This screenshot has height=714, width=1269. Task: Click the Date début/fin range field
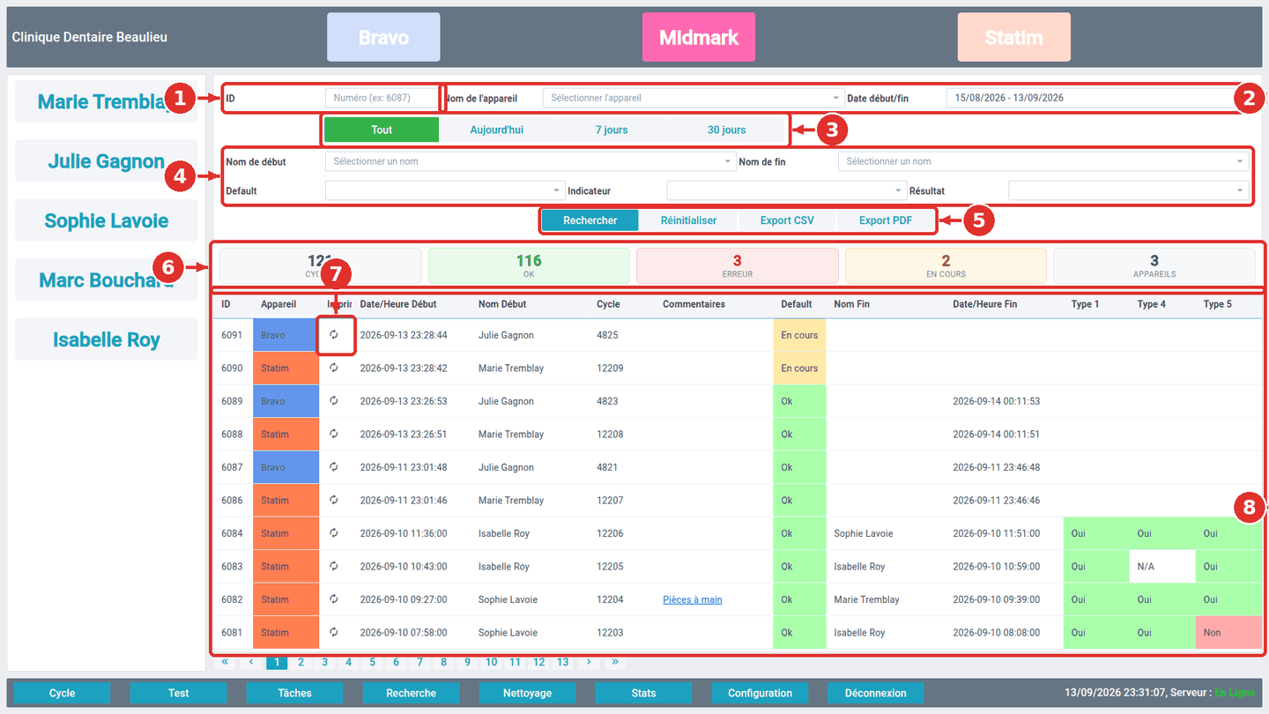[1098, 98]
